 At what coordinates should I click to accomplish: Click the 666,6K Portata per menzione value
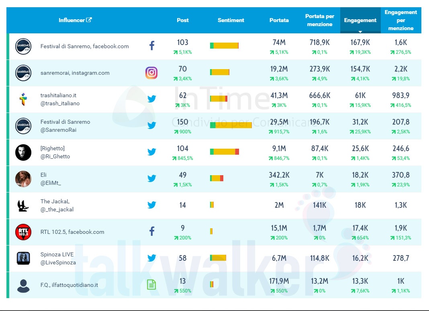click(320, 96)
